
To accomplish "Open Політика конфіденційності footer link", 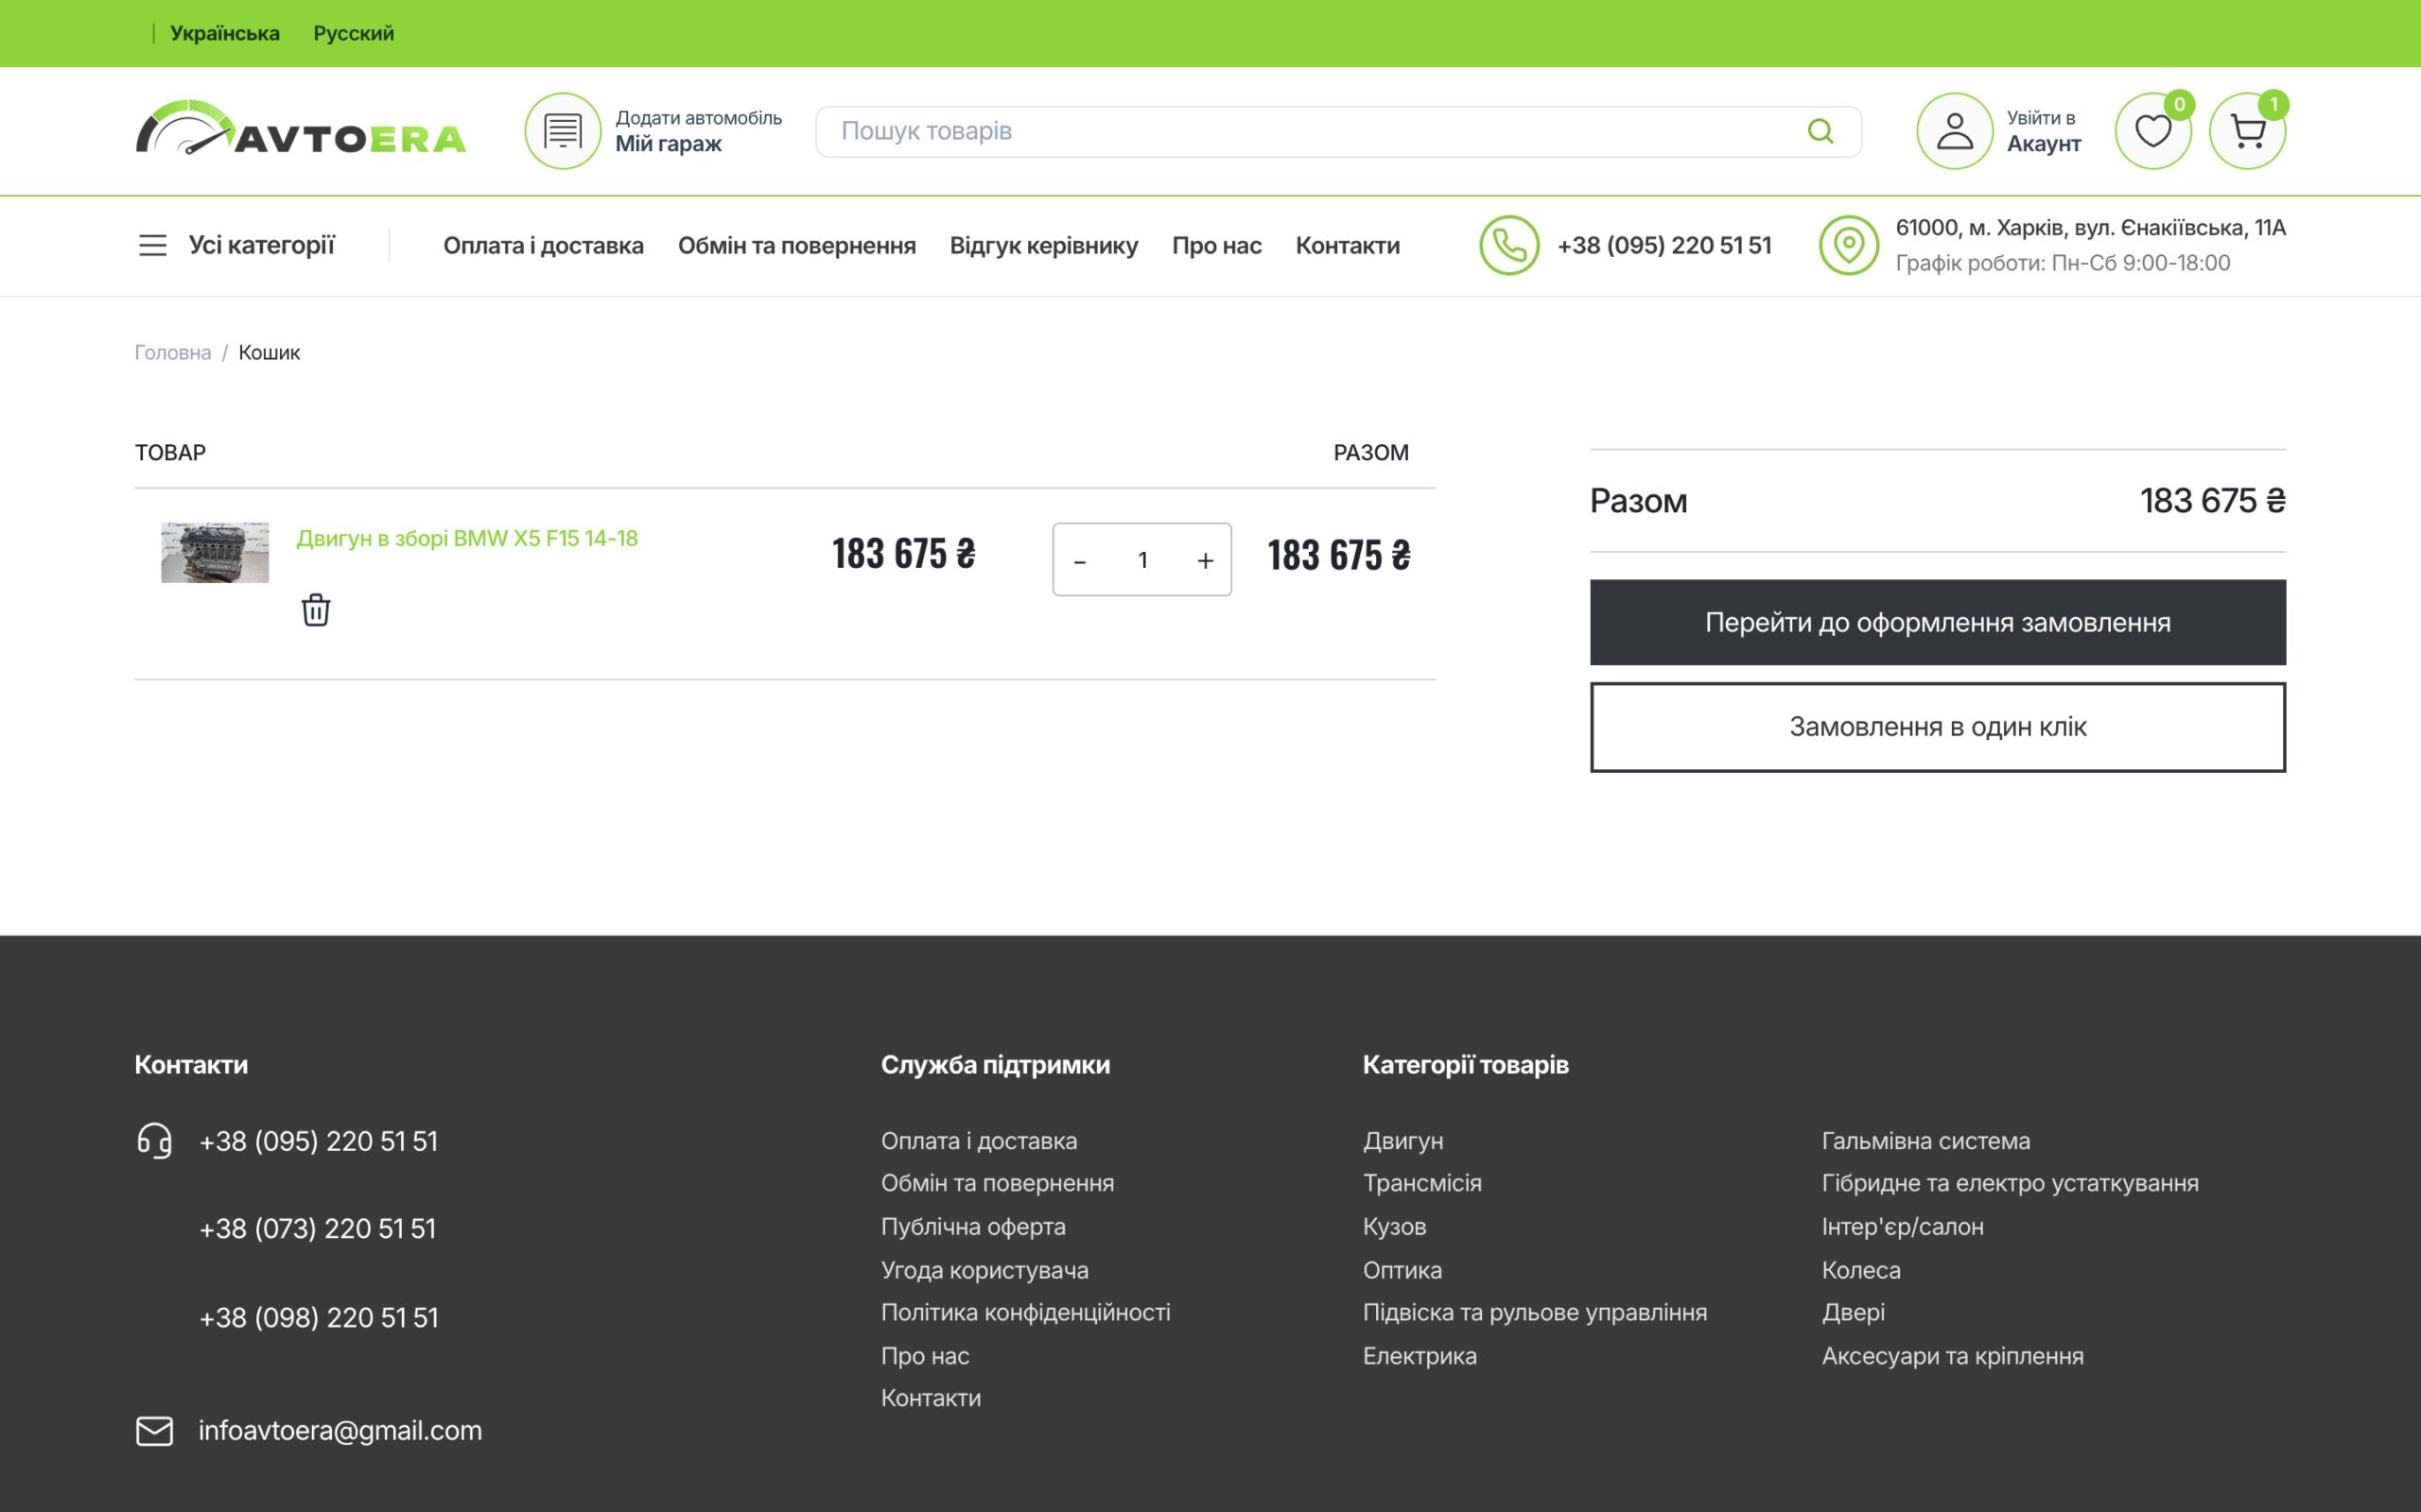I will pyautogui.click(x=1025, y=1312).
